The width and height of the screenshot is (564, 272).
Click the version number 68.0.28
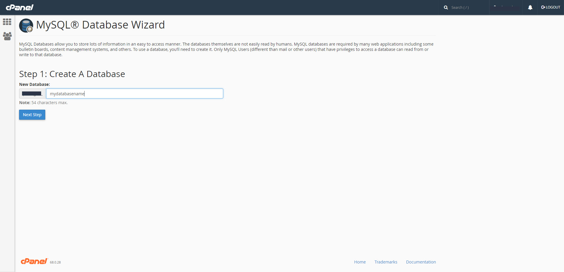tap(55, 262)
